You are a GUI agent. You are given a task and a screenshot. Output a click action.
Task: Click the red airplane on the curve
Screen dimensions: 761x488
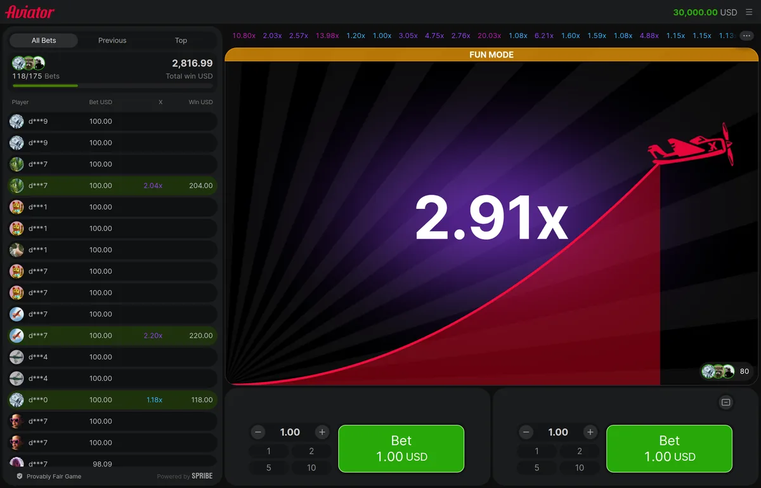pos(691,144)
